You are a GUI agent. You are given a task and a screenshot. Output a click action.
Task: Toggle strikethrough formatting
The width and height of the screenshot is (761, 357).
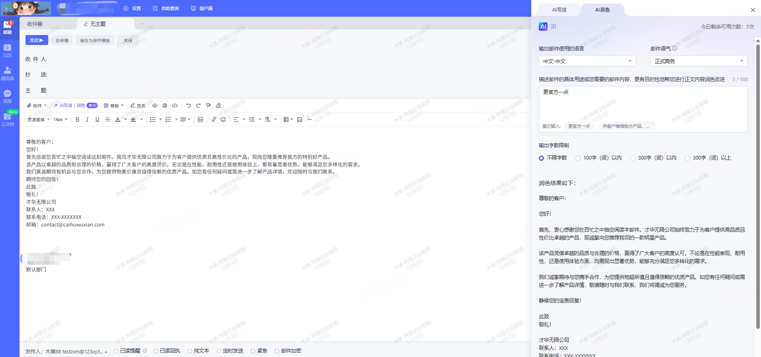[x=108, y=119]
